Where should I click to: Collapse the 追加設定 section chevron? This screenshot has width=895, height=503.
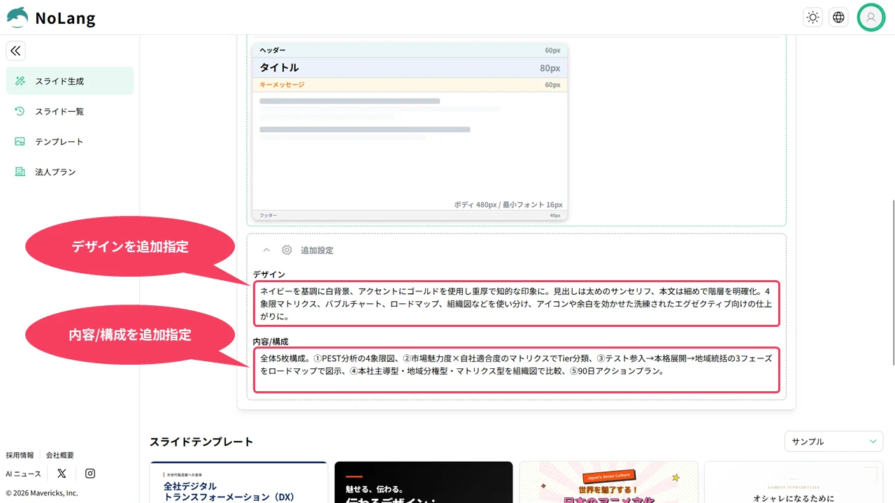266,250
